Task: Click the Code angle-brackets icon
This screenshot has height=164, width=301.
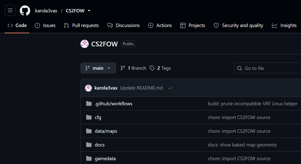Action: pos(10,25)
